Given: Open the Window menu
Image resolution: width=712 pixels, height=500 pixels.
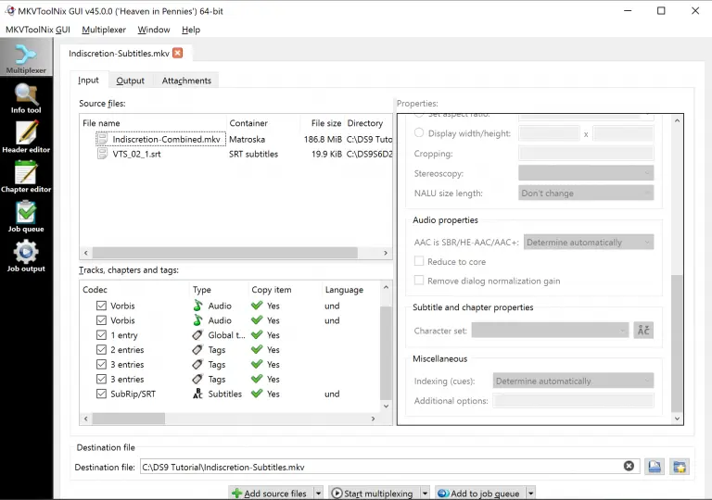Looking at the screenshot, I should [154, 30].
